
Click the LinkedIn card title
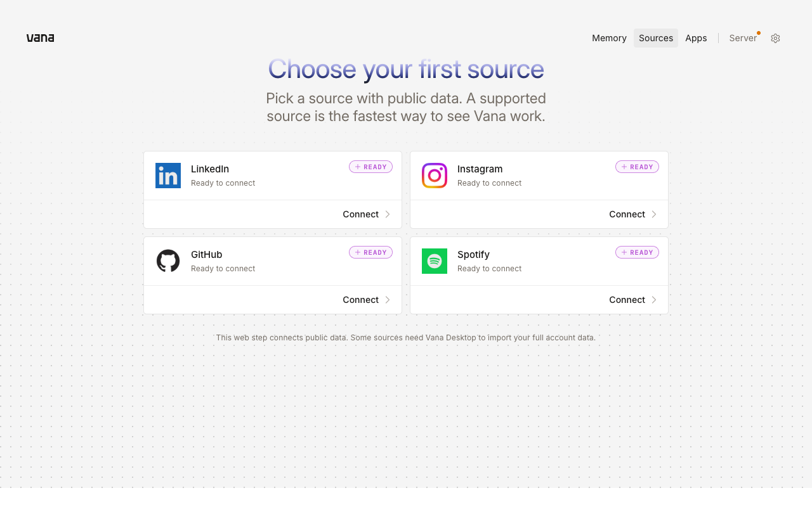pyautogui.click(x=210, y=169)
